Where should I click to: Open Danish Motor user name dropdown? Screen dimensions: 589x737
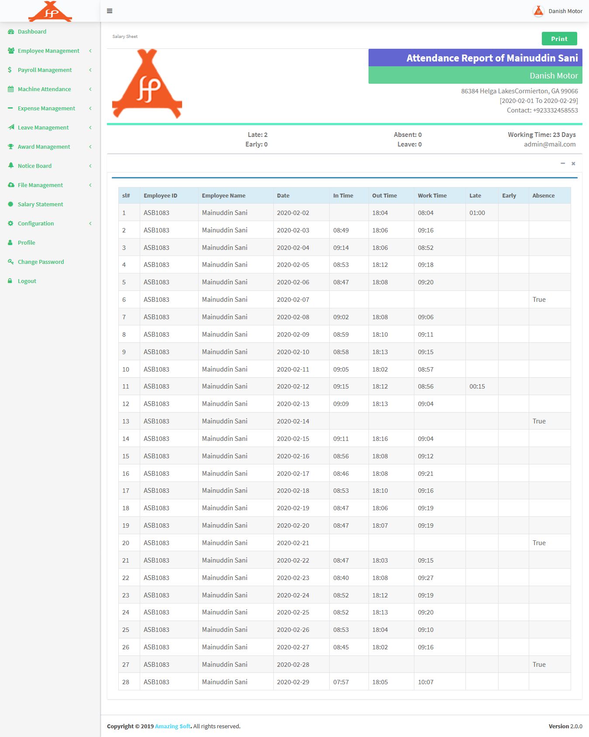[565, 11]
